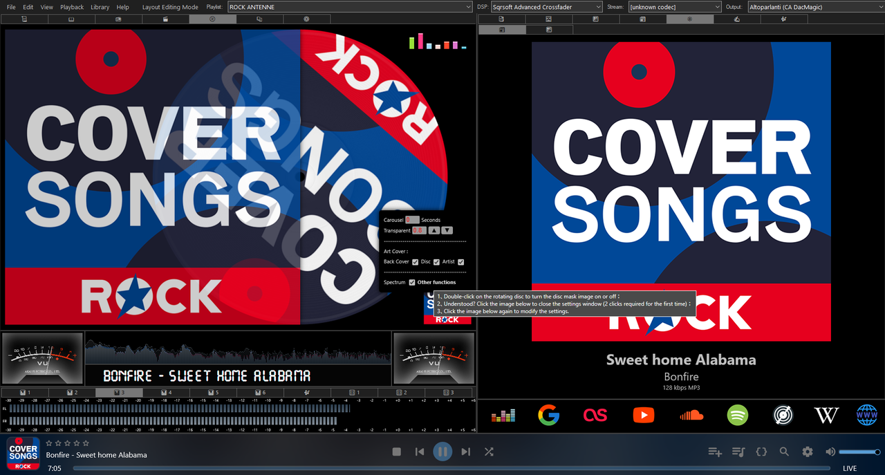
Task: Search the track on Google
Action: [x=548, y=415]
